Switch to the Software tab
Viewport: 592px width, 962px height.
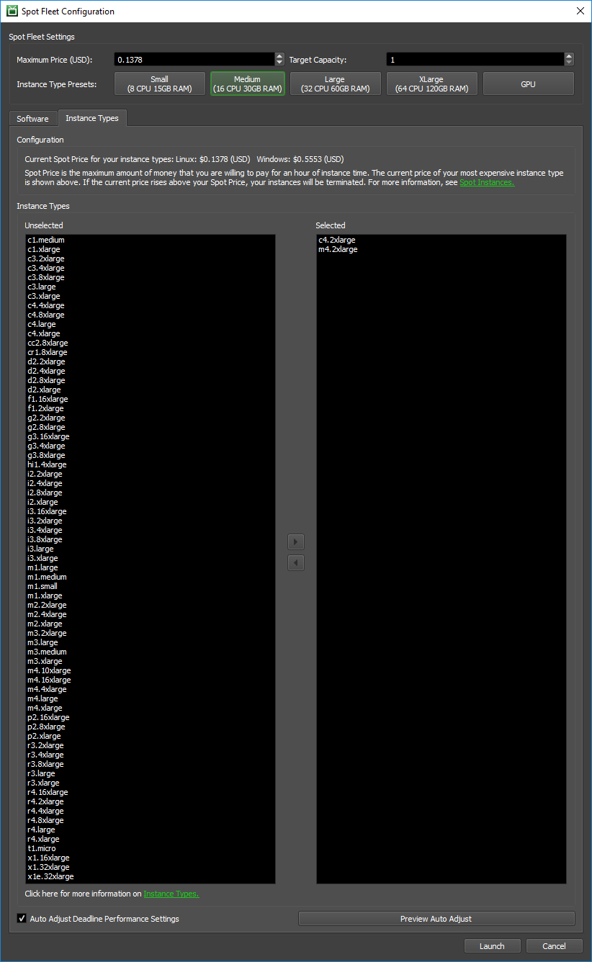tap(33, 119)
